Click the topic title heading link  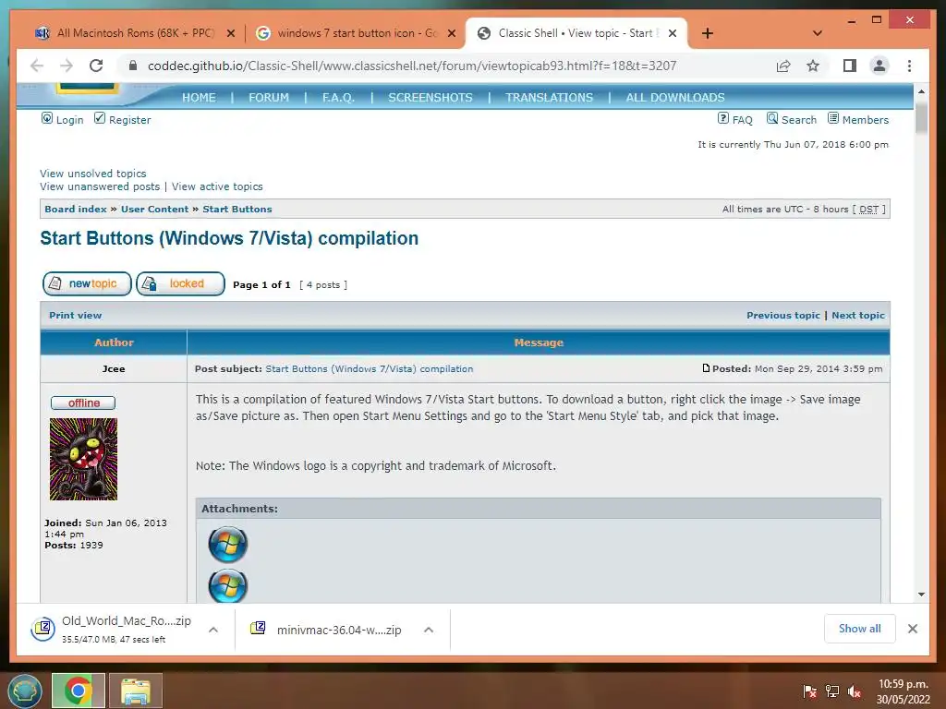point(229,238)
